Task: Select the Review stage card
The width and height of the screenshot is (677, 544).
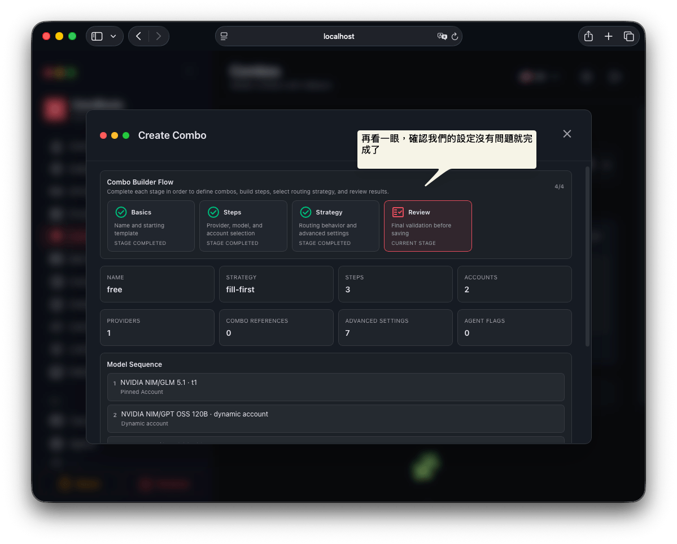Action: tap(428, 226)
